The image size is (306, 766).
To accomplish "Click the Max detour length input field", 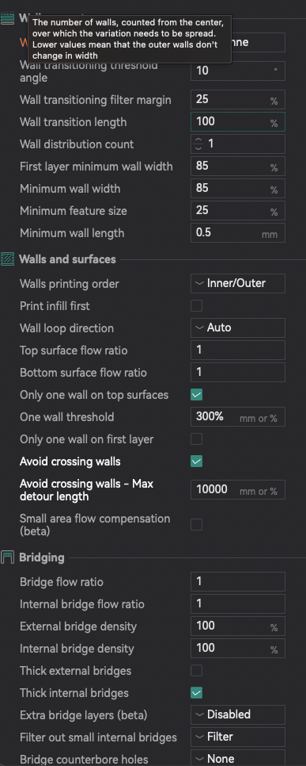I will (238, 489).
